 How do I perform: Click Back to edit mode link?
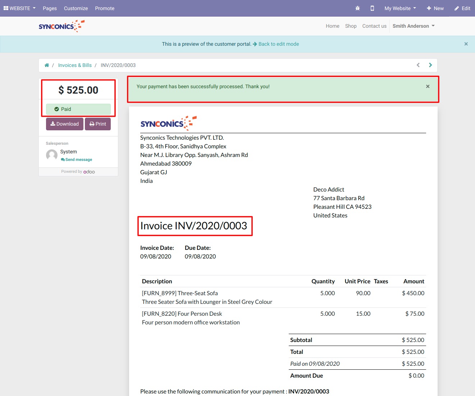pos(278,44)
